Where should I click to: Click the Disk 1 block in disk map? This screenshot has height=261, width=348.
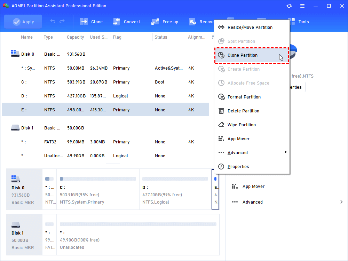pos(24,235)
